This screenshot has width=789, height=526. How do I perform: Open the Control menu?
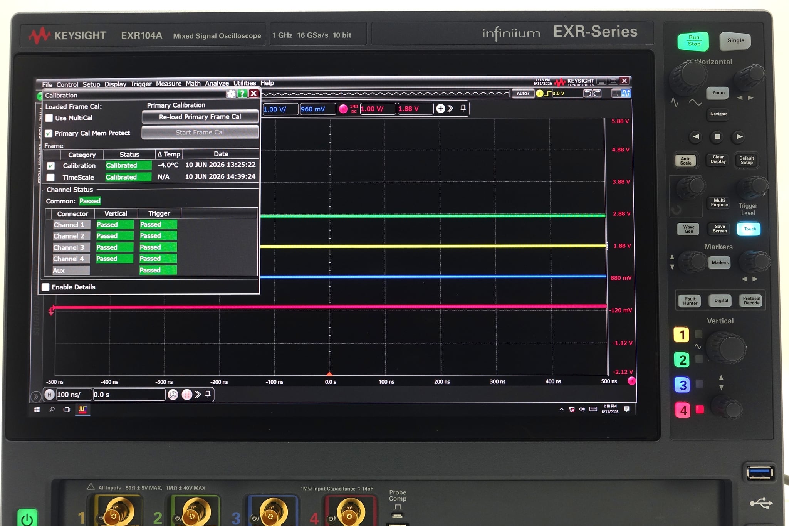67,84
